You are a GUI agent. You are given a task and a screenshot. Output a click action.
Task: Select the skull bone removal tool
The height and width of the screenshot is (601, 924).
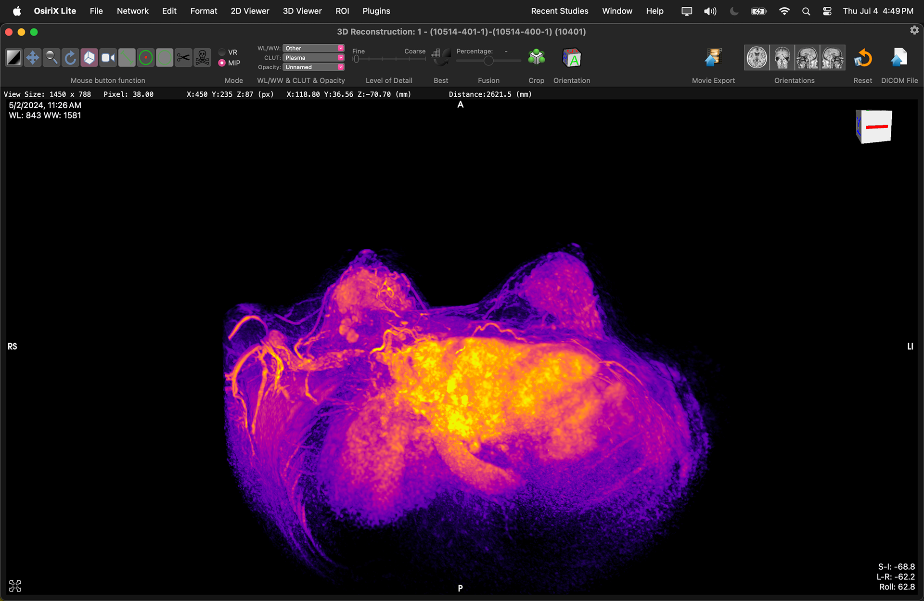click(x=203, y=58)
